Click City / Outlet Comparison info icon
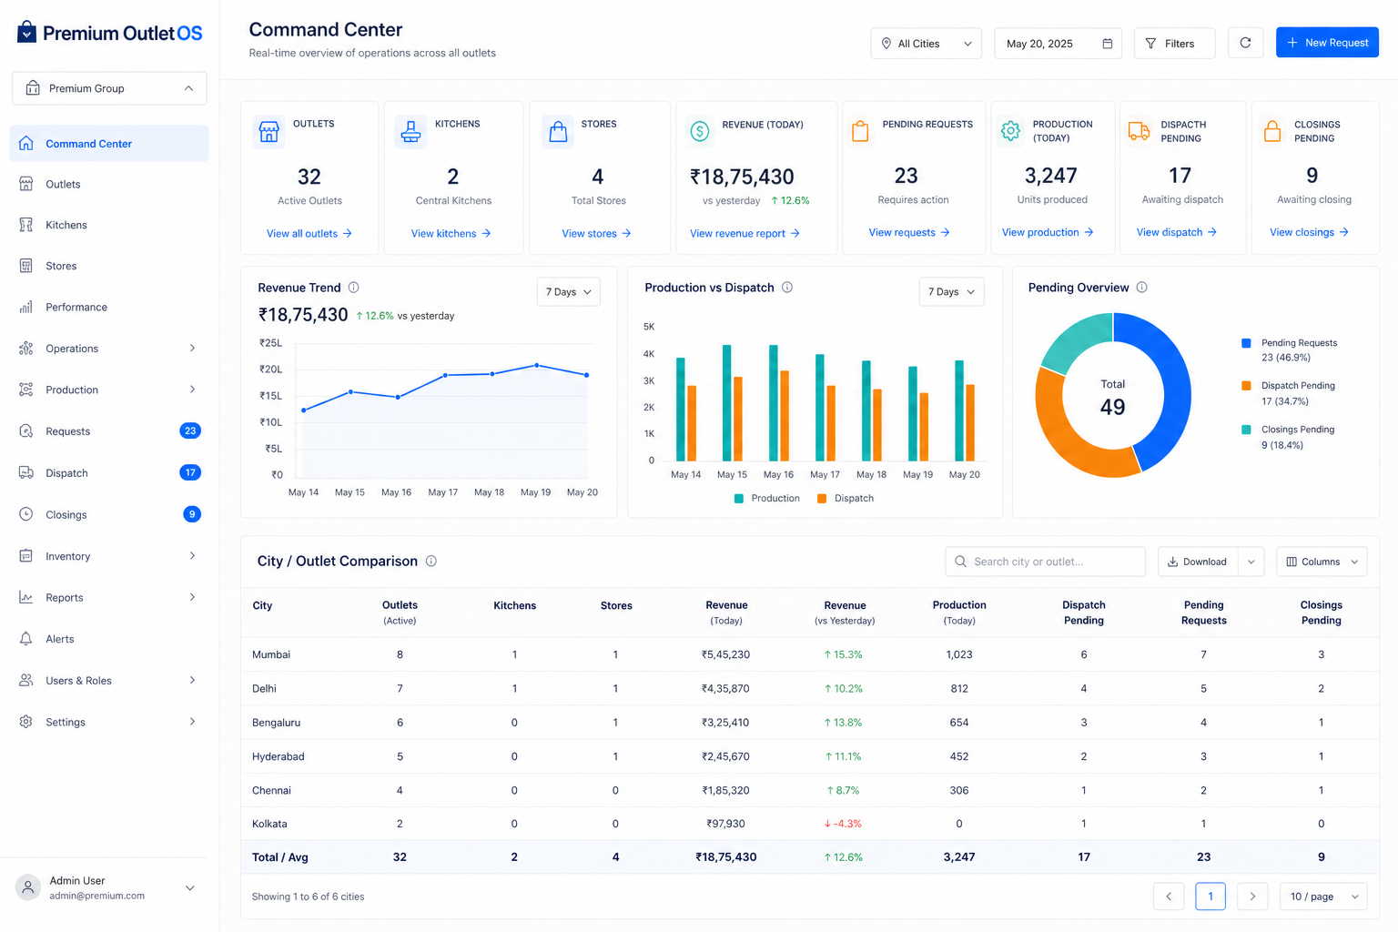The height and width of the screenshot is (932, 1398). [431, 562]
